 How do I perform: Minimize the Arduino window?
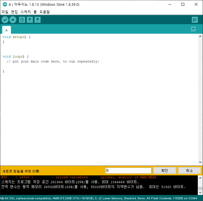[x=170, y=4]
